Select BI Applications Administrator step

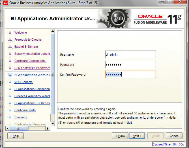coord(32,75)
